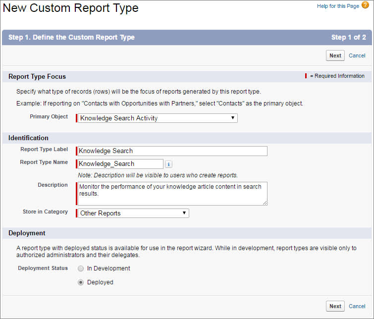
Task: Click in the Report Type Name field
Action: [x=120, y=164]
